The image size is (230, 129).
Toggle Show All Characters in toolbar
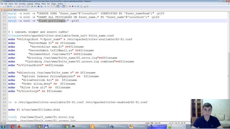61,6
